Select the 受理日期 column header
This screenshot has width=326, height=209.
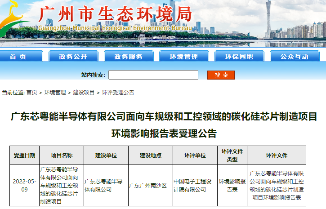[x=25, y=155]
